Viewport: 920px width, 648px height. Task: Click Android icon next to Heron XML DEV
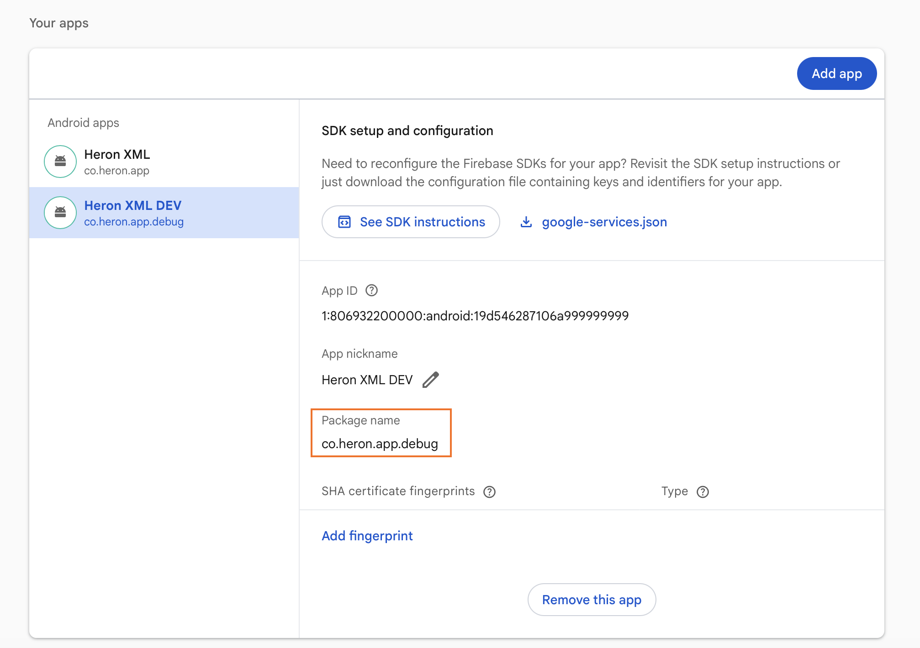pyautogui.click(x=60, y=213)
